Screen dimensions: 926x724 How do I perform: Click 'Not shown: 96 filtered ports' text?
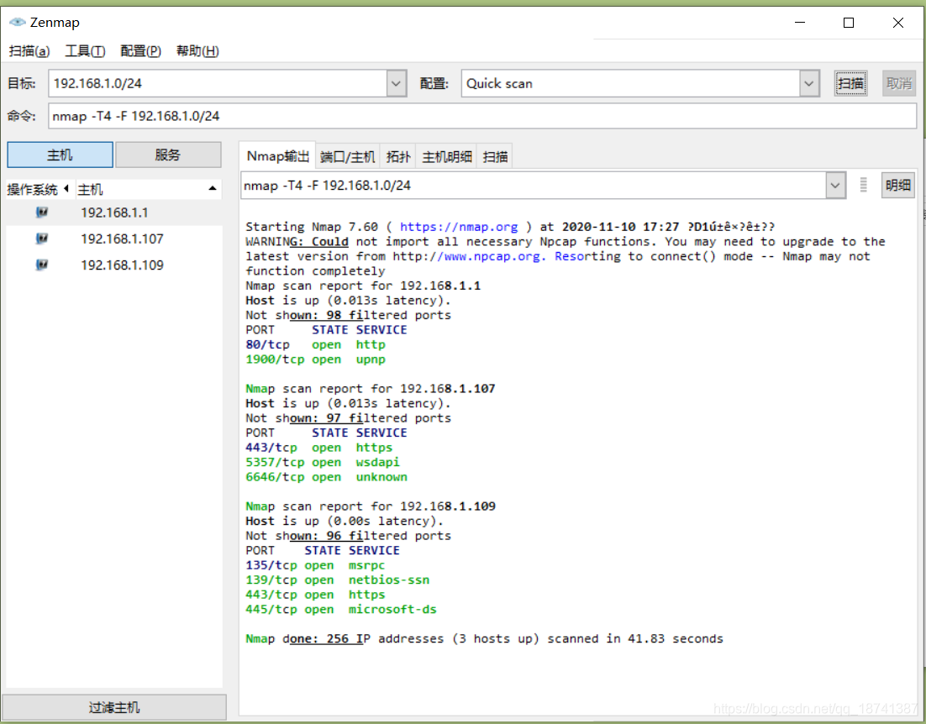tap(349, 536)
